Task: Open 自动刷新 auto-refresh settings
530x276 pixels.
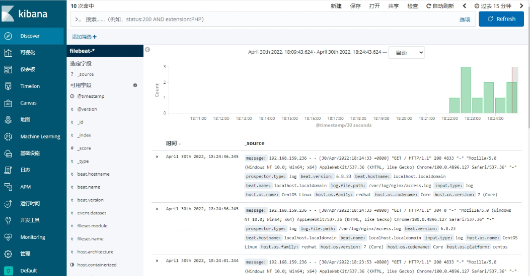Action: [x=440, y=6]
